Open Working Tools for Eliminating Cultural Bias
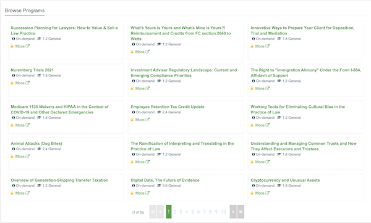The height and width of the screenshot is (223, 371). [297, 110]
